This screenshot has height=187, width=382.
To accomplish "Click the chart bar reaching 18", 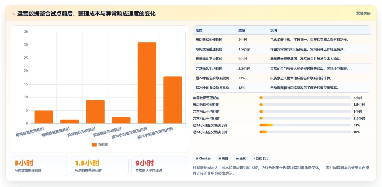I will click(173, 100).
